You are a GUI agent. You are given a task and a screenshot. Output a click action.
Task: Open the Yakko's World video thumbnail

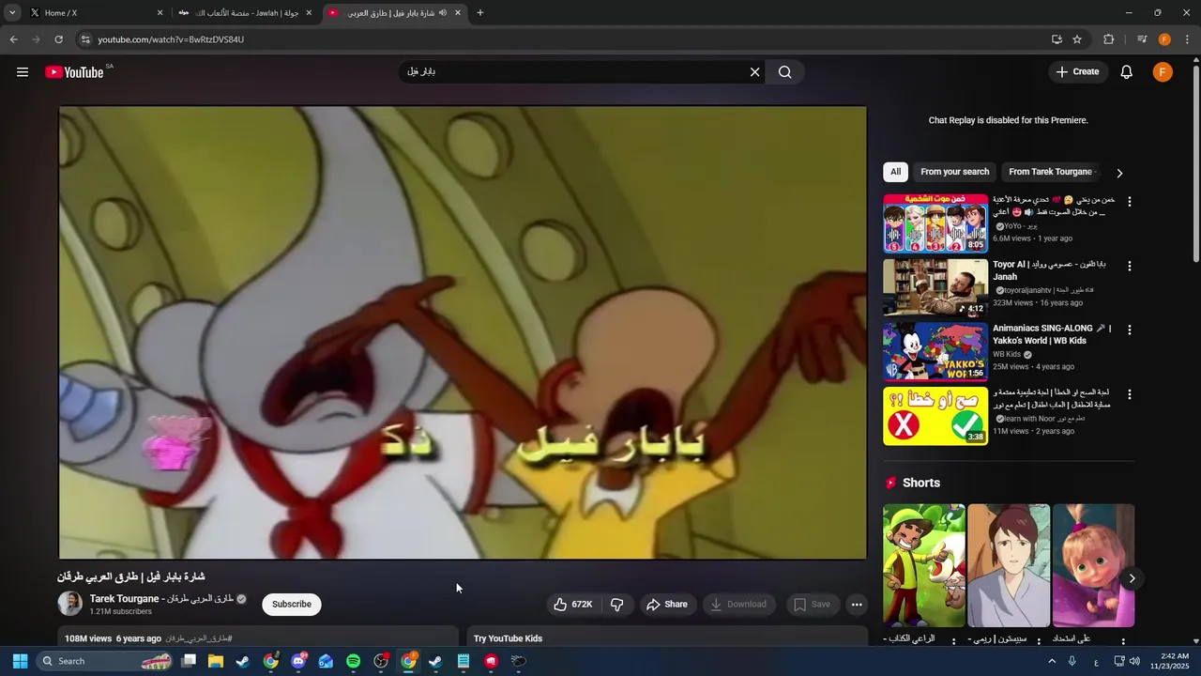(x=935, y=352)
